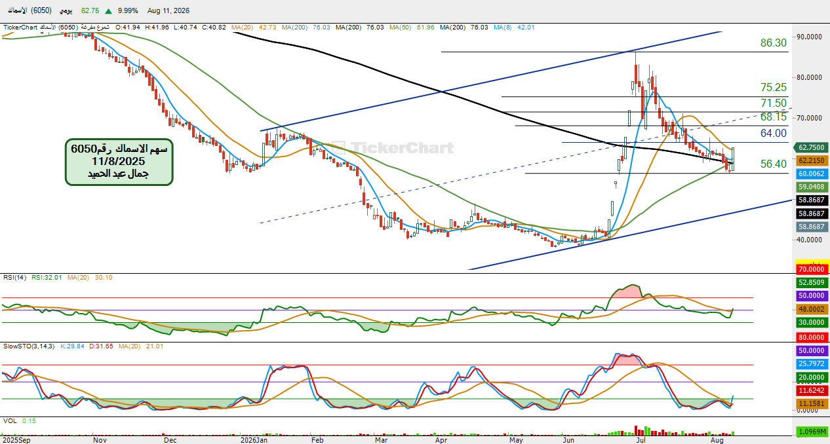Click the Dec time axis label

click(170, 441)
